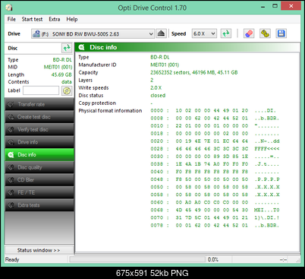Click the copy disc icon in toolbar
The height and width of the screenshot is (279, 305).
[265, 33]
